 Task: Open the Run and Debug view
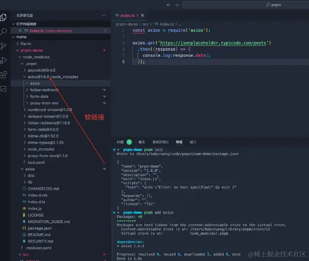click(x=4, y=60)
